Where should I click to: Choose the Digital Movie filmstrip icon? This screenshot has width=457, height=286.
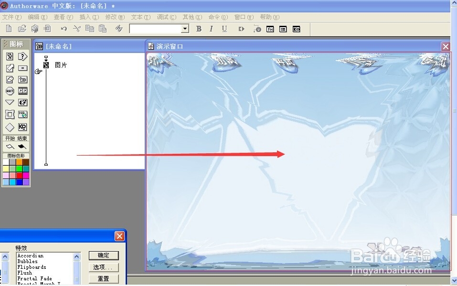pos(22,91)
